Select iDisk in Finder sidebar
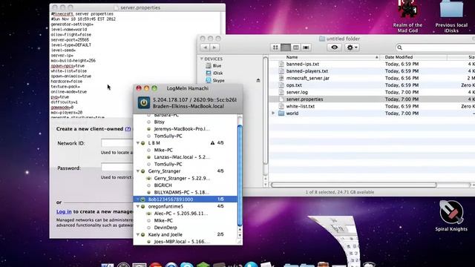475x267 pixels. pos(217,73)
